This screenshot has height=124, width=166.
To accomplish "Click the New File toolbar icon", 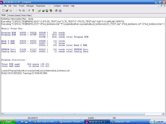I will pos(3,11).
